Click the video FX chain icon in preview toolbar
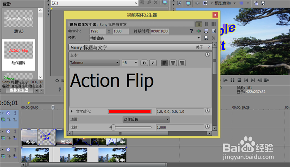This screenshot has width=290, height=167. 197,3
